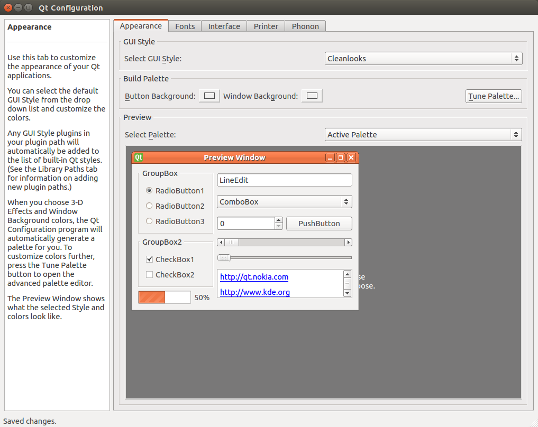538x427 pixels.
Task: Click the Tune Palette button
Action: point(493,96)
